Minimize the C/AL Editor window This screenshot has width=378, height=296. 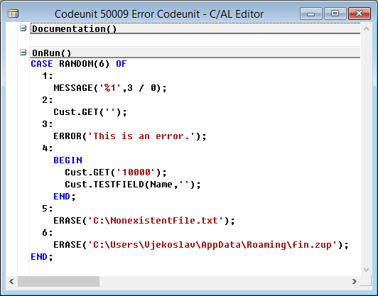pyautogui.click(x=311, y=13)
